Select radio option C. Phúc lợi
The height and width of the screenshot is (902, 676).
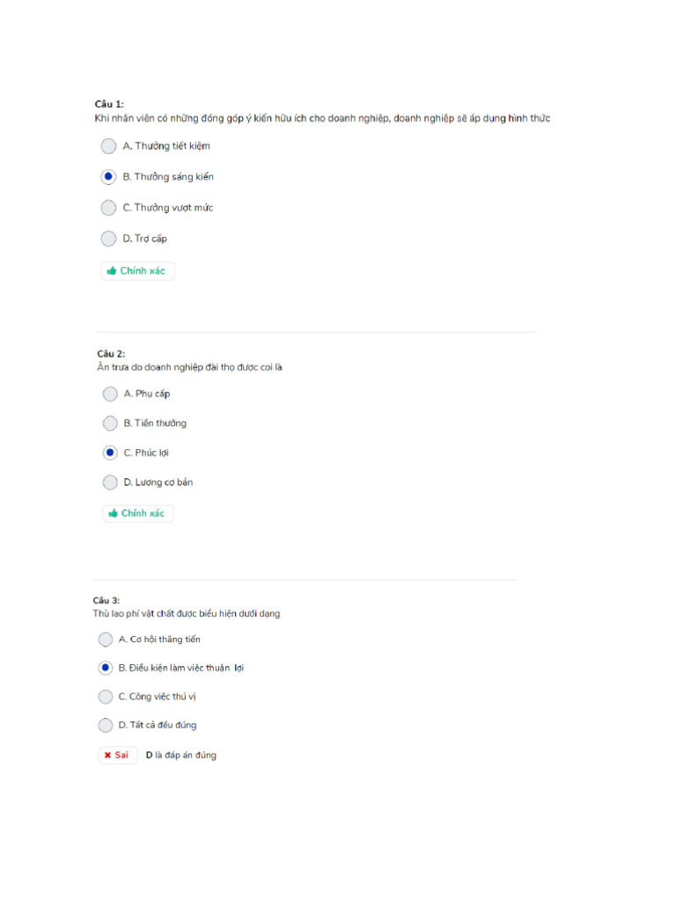pyautogui.click(x=110, y=453)
